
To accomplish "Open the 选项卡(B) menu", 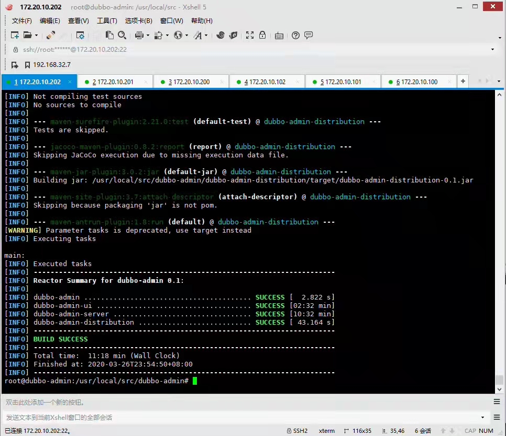I will 139,21.
